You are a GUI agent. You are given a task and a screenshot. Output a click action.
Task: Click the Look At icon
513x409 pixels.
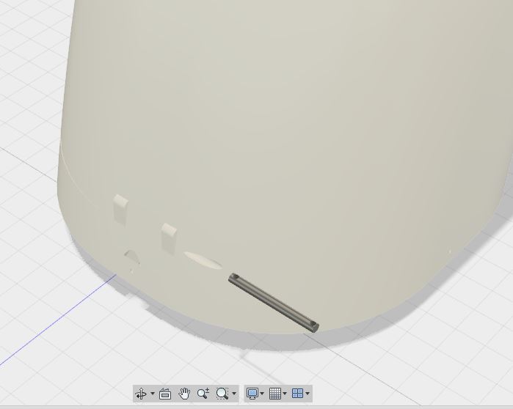tap(165, 394)
